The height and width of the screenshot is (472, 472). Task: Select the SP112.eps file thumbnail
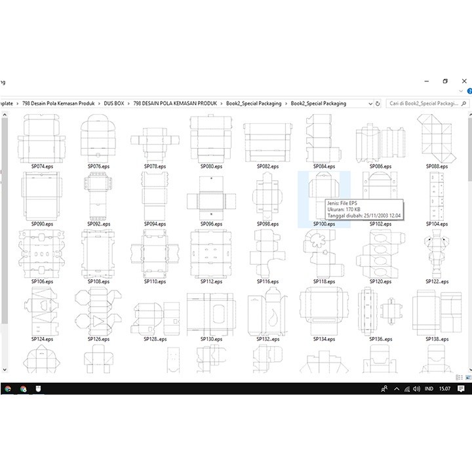tap(211, 254)
